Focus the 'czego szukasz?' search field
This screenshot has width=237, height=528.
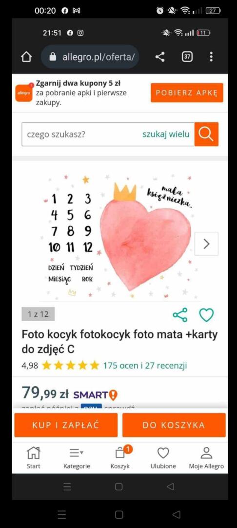point(80,134)
